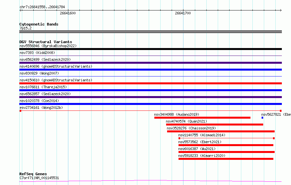Click the left endpoint square of nsv1140755
Viewport: 291px width, 185px height.
click(179, 139)
